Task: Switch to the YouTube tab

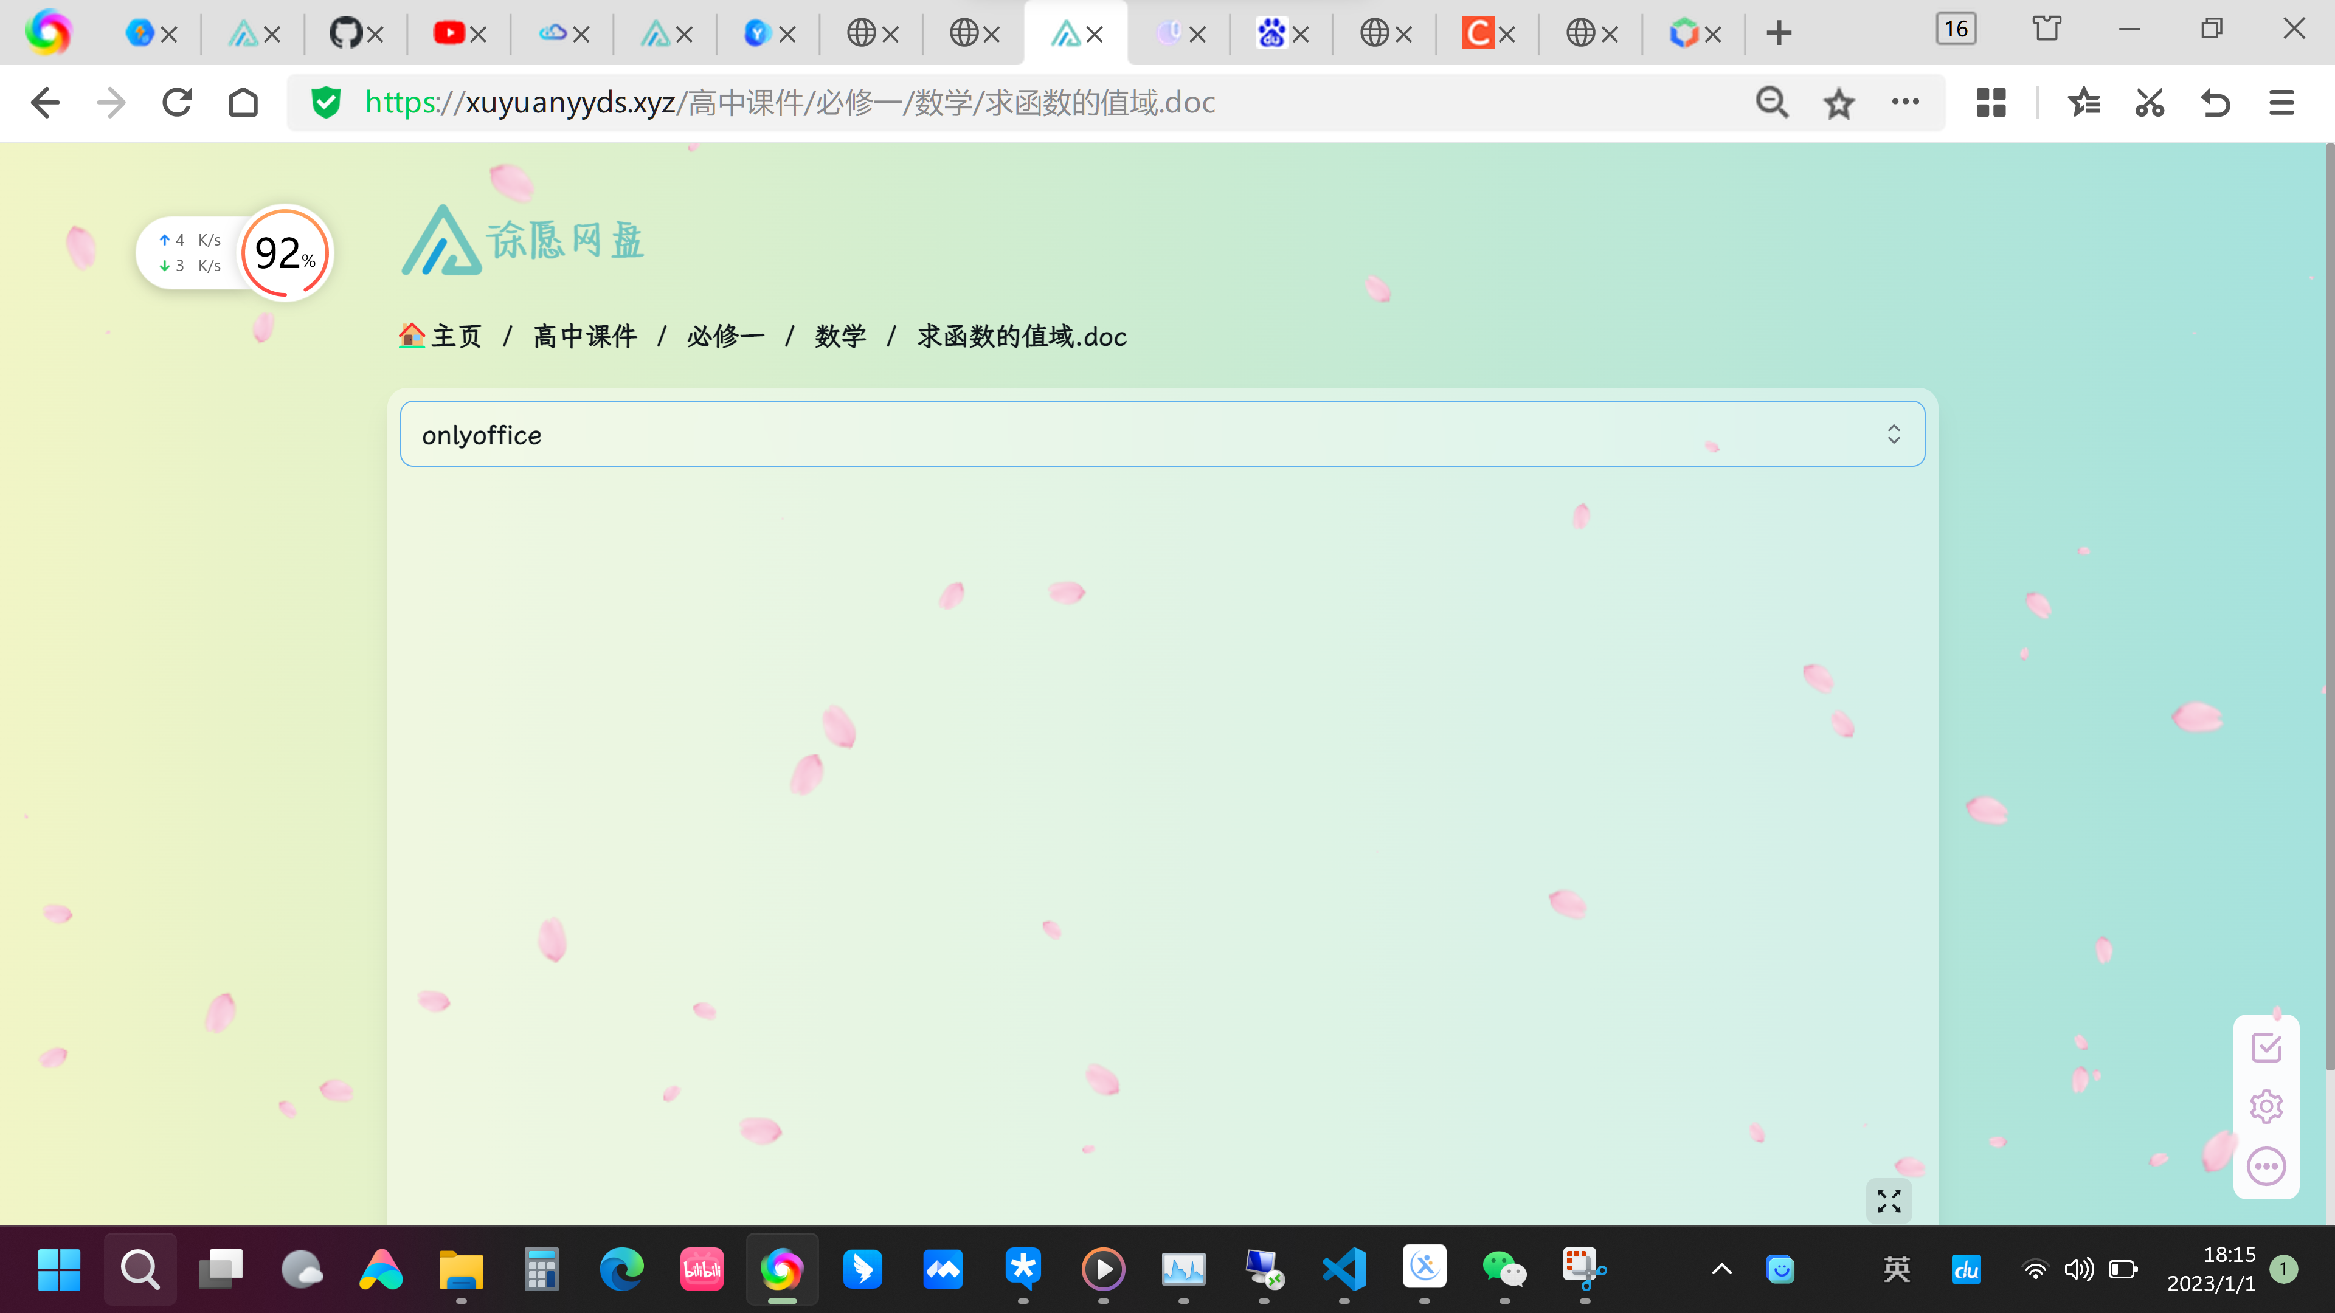Action: click(x=449, y=33)
